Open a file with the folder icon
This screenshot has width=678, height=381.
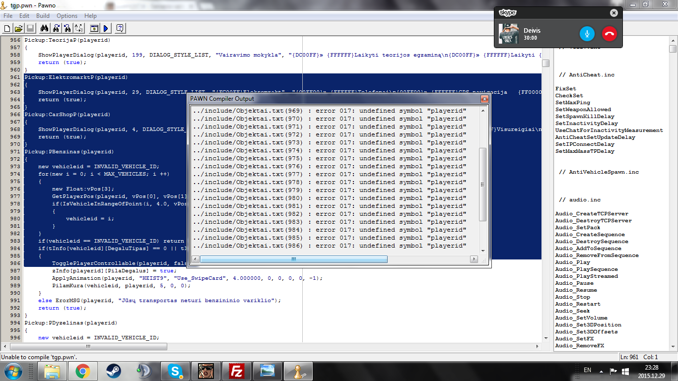[18, 28]
